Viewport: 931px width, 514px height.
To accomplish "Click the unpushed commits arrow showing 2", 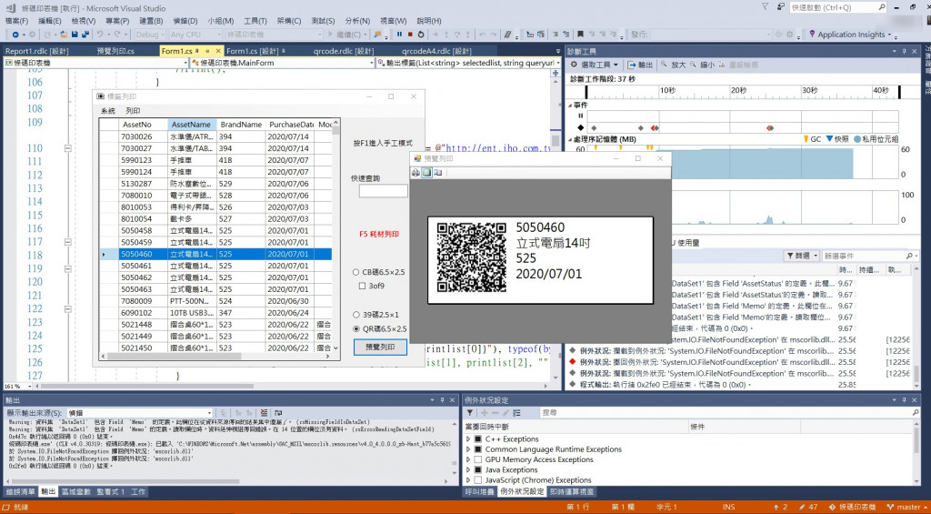I will pyautogui.click(x=779, y=507).
